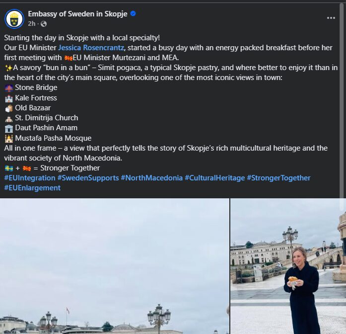Open the #SwedenSupports hashtag
The height and width of the screenshot is (334, 346).
88,178
